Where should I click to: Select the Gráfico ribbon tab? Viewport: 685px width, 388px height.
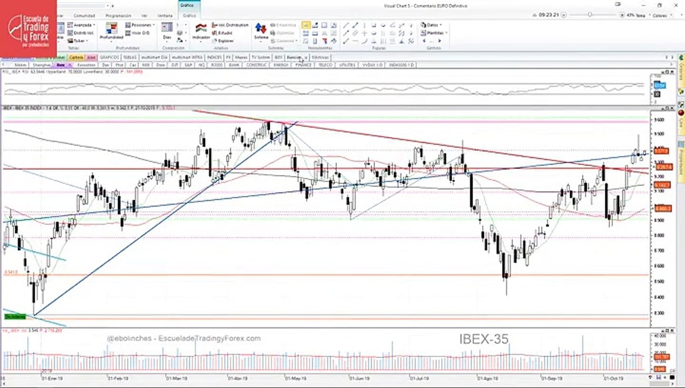point(189,16)
